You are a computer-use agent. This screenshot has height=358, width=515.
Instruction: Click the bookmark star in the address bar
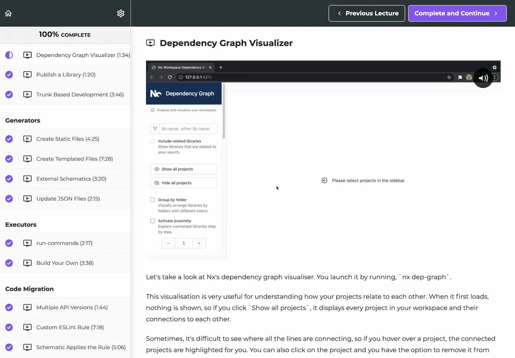point(449,77)
